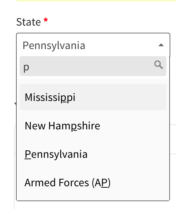
Task: Select the Armed Forces (AP) option
Action: 93,182
